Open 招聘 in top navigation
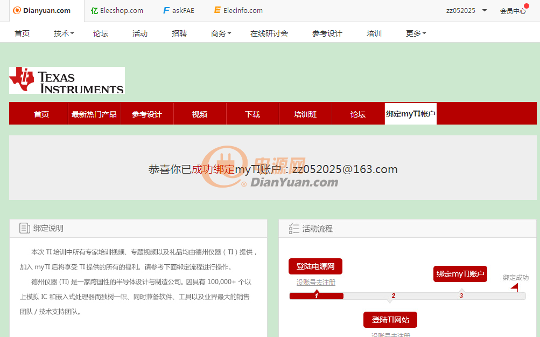This screenshot has width=540, height=337. 179,33
